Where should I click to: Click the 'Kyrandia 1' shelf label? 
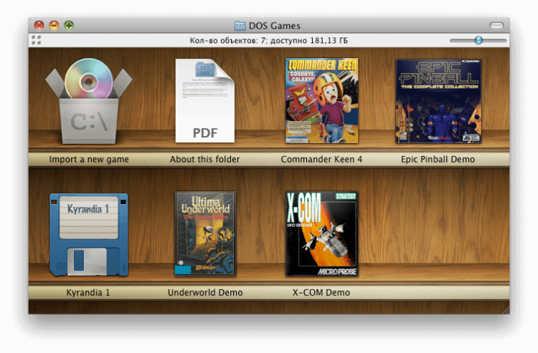88,292
